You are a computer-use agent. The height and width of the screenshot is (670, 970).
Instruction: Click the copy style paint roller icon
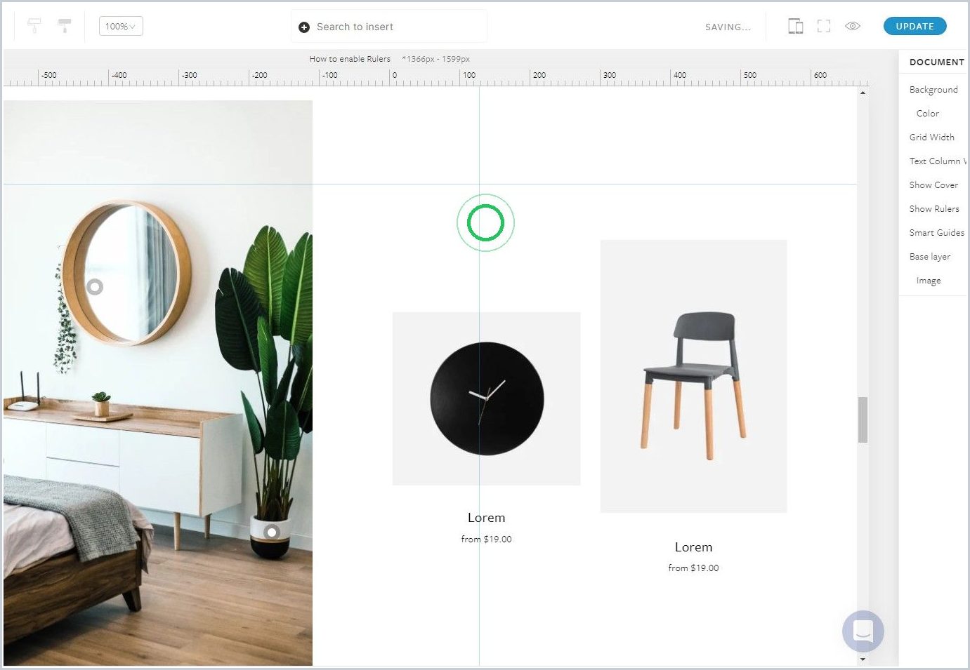click(x=34, y=26)
